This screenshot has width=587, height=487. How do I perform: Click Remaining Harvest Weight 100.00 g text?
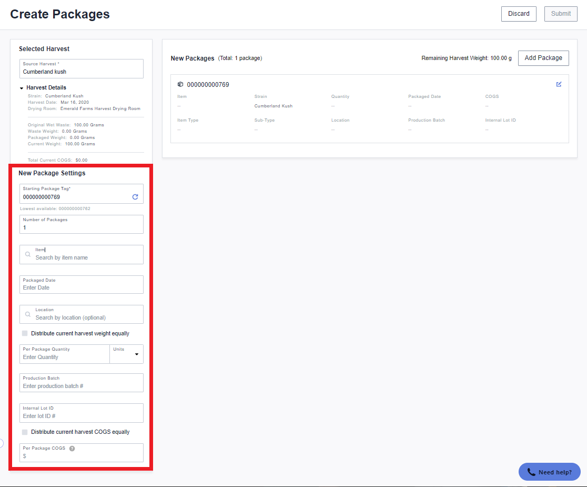(x=467, y=58)
